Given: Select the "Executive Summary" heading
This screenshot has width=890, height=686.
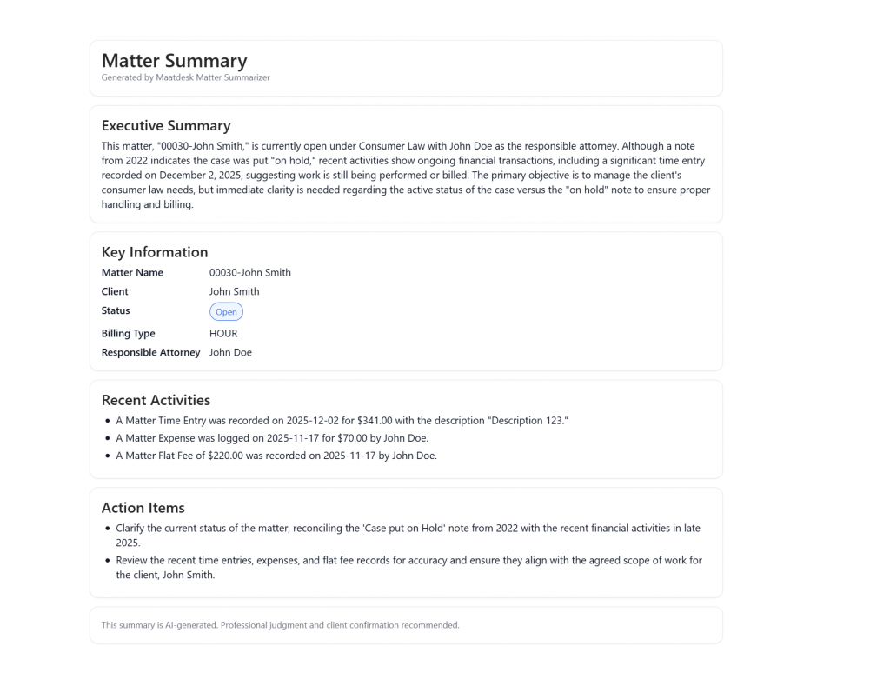Looking at the screenshot, I should pyautogui.click(x=166, y=125).
